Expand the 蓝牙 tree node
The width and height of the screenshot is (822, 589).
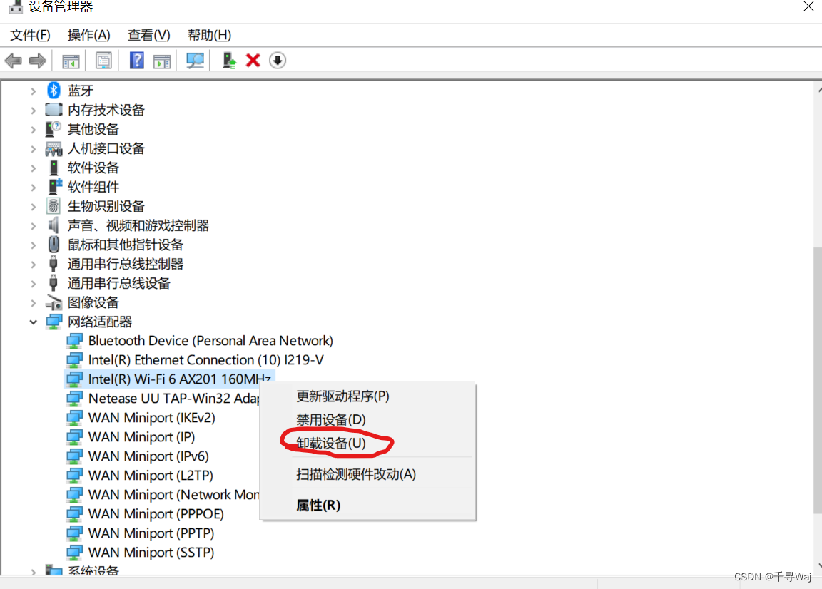click(x=33, y=91)
